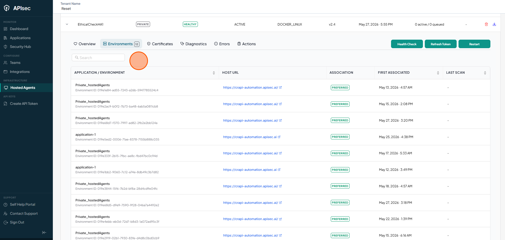Open Applications in the sidebar

(20, 38)
